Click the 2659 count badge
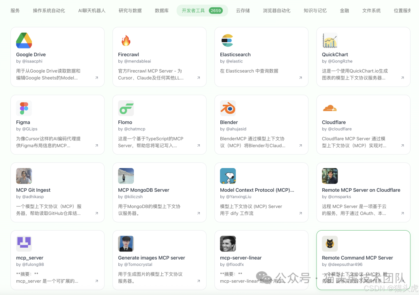This screenshot has width=419, height=295. point(216,11)
